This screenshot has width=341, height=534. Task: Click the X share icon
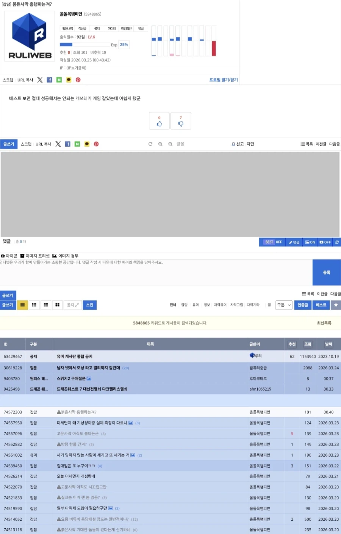[x=40, y=80]
